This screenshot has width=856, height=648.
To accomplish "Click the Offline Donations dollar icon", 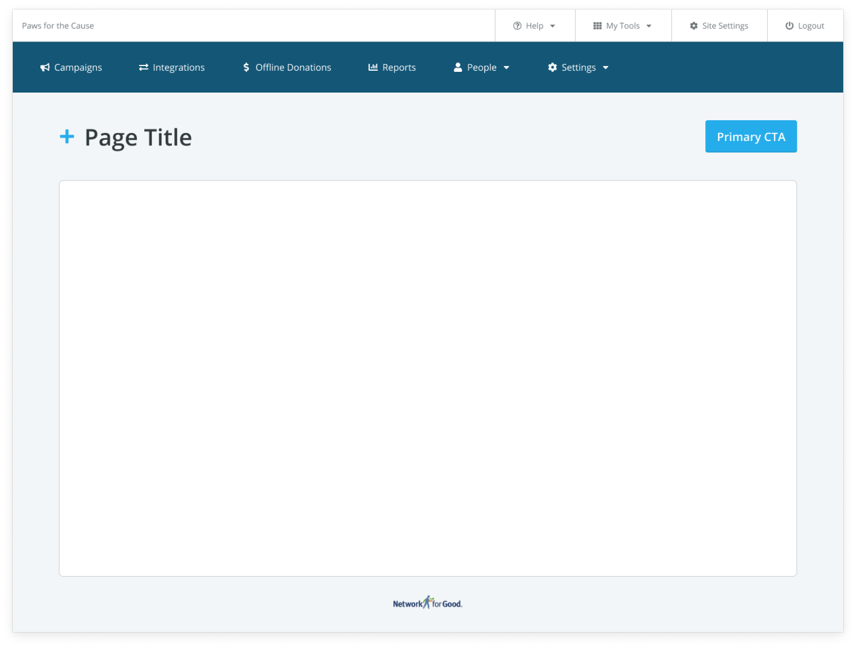I will click(246, 68).
